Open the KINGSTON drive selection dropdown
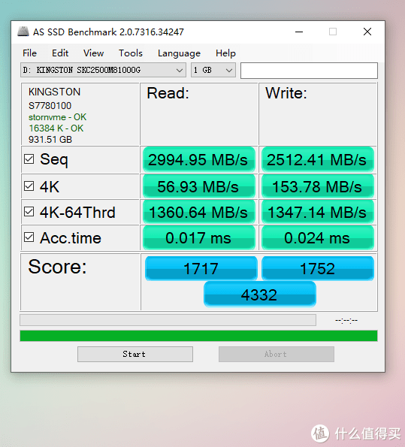The image size is (405, 447). coord(103,70)
